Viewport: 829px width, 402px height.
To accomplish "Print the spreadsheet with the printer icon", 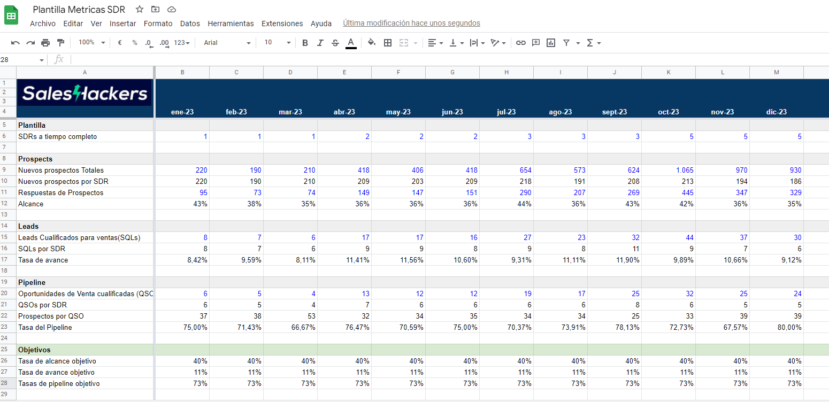I will 45,43.
